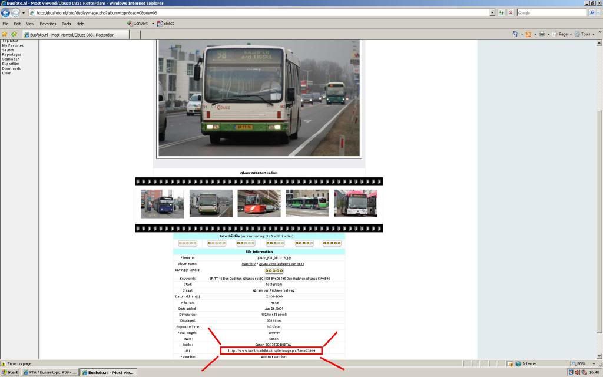Go back with the browser Back arrow
The height and width of the screenshot is (377, 603).
point(5,13)
